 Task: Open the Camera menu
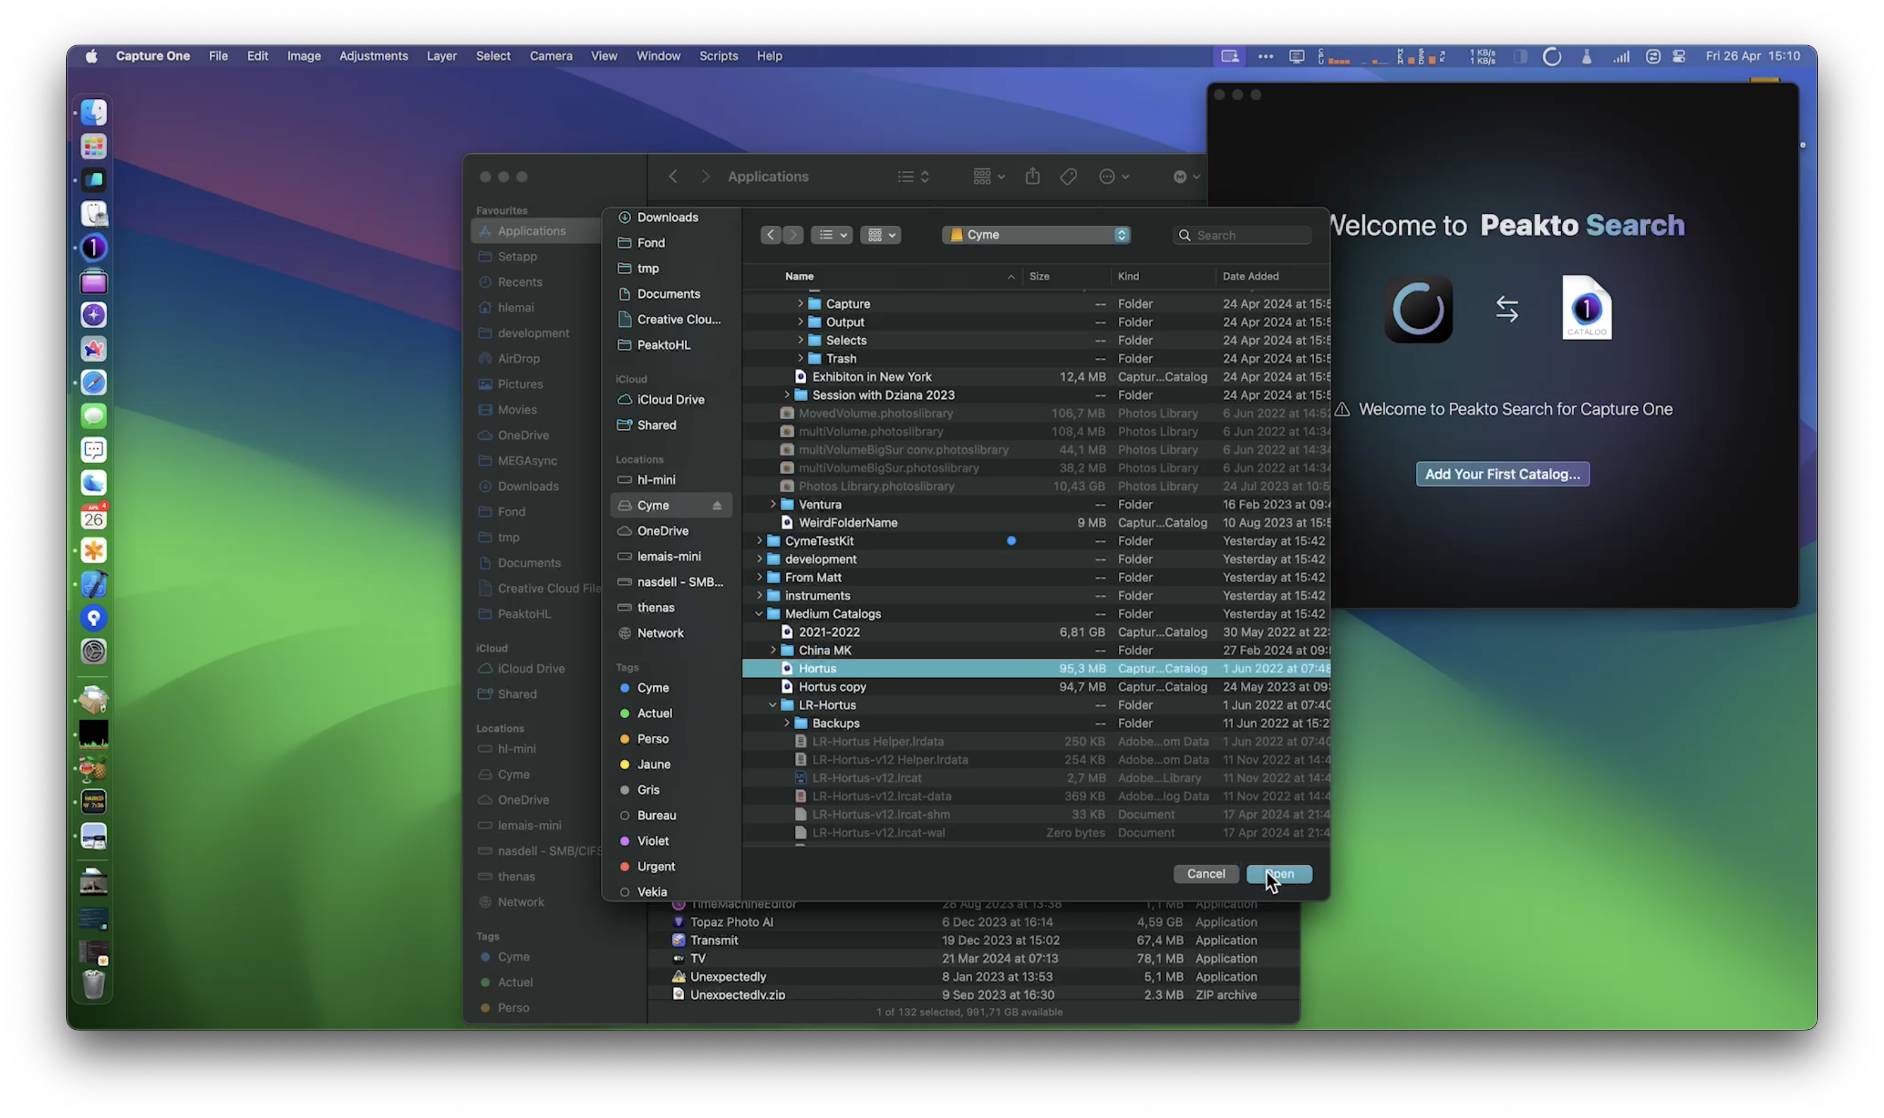click(551, 56)
